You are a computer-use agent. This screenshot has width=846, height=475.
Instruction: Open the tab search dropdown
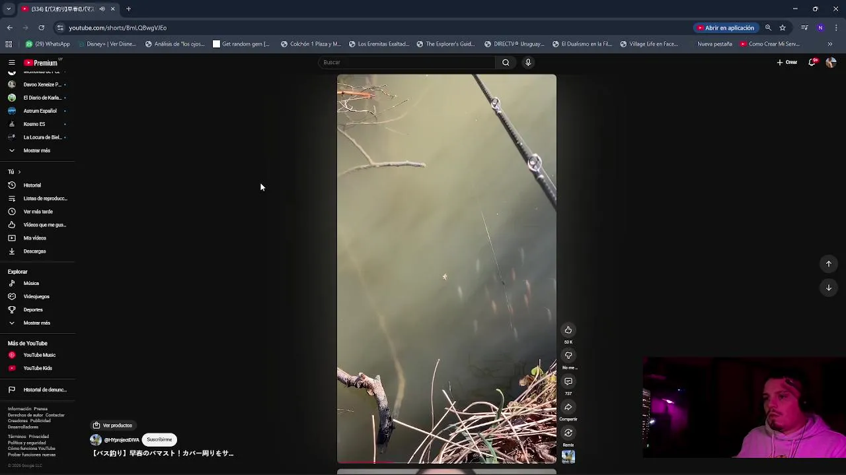[x=9, y=9]
